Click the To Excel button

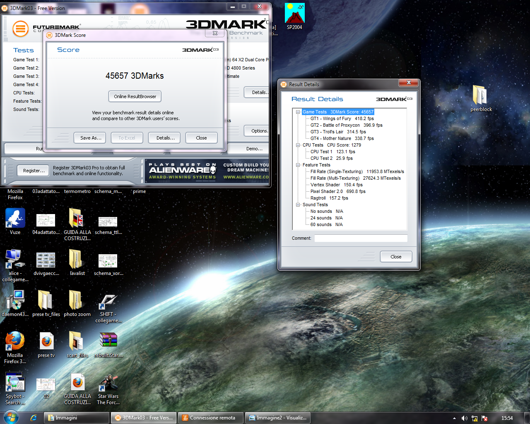click(127, 138)
